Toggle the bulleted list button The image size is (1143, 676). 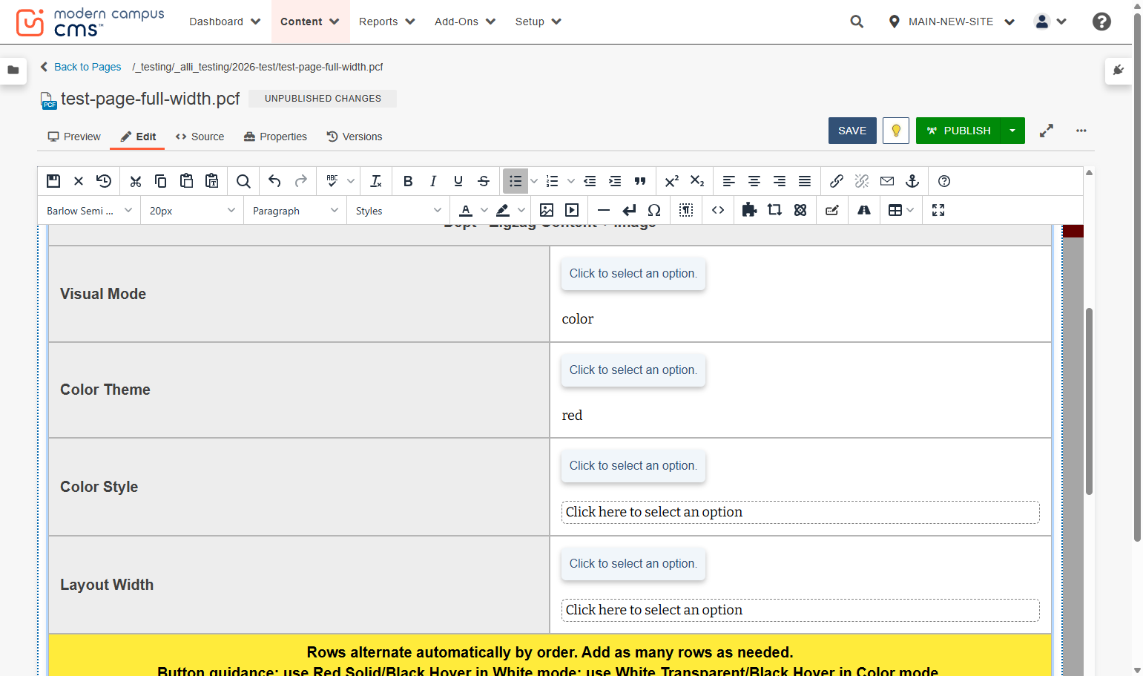515,181
